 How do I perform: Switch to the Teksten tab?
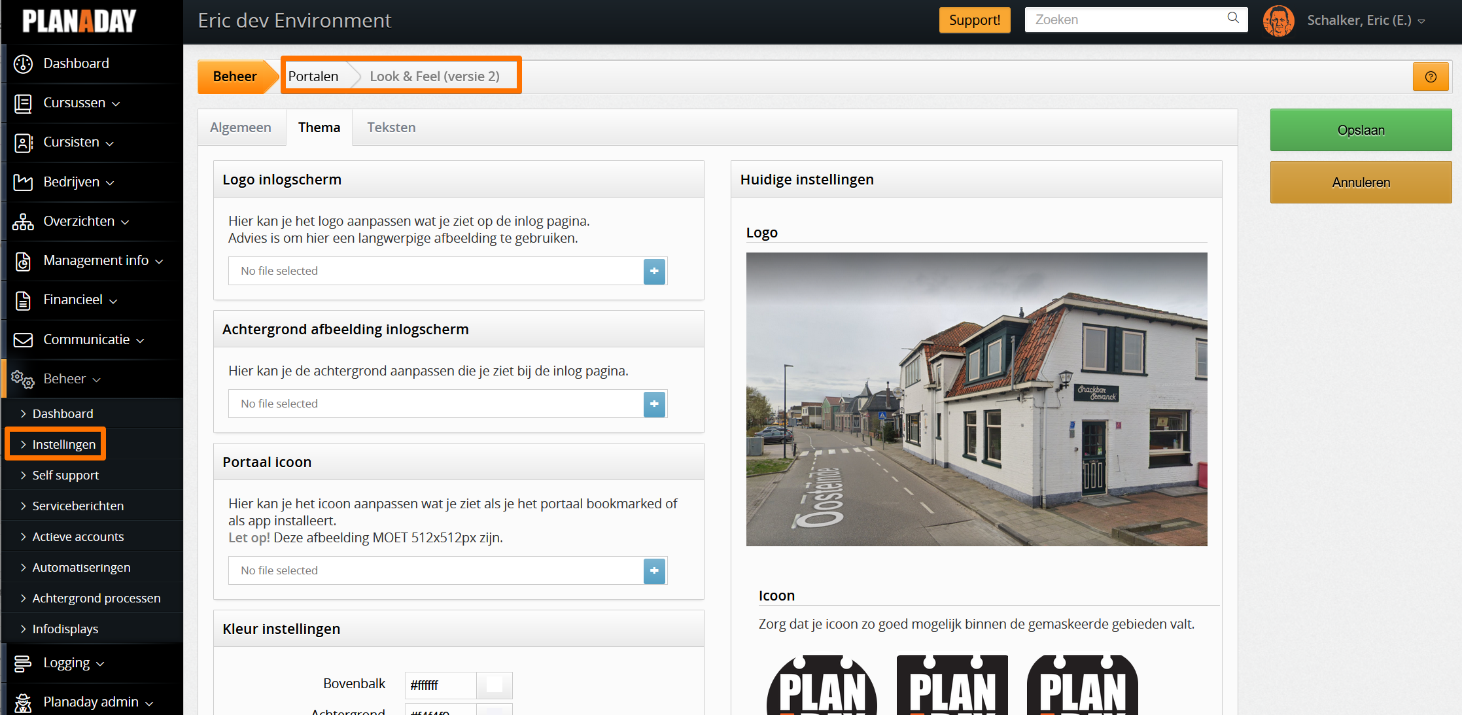point(391,128)
